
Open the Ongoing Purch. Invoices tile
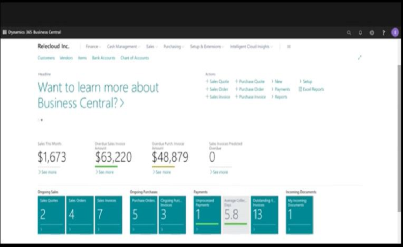172,215
